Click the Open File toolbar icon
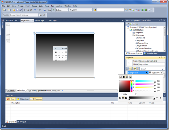Image resolution: width=169 pixels, height=130 pixels. [14, 10]
